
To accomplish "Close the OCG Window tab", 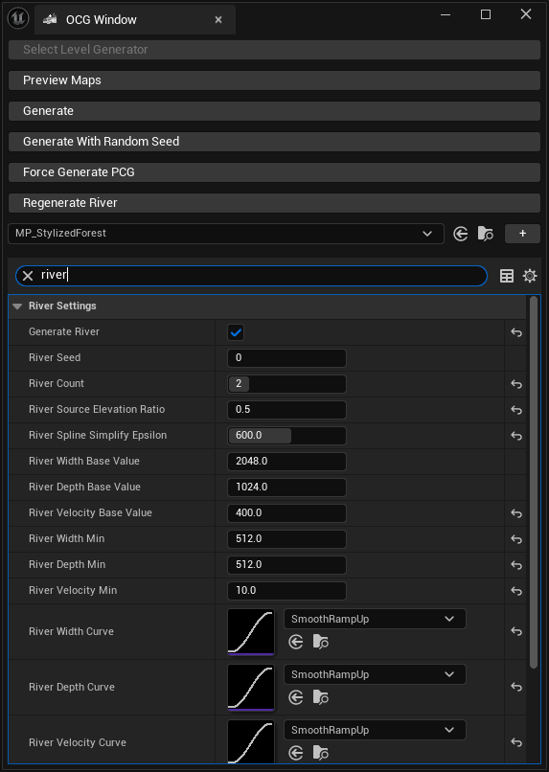I will coord(218,20).
